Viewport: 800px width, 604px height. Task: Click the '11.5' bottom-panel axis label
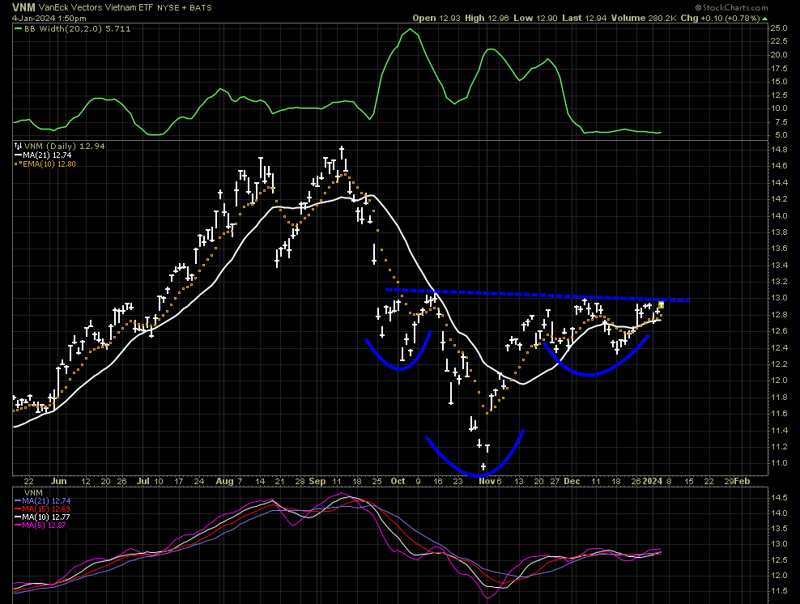coord(779,591)
